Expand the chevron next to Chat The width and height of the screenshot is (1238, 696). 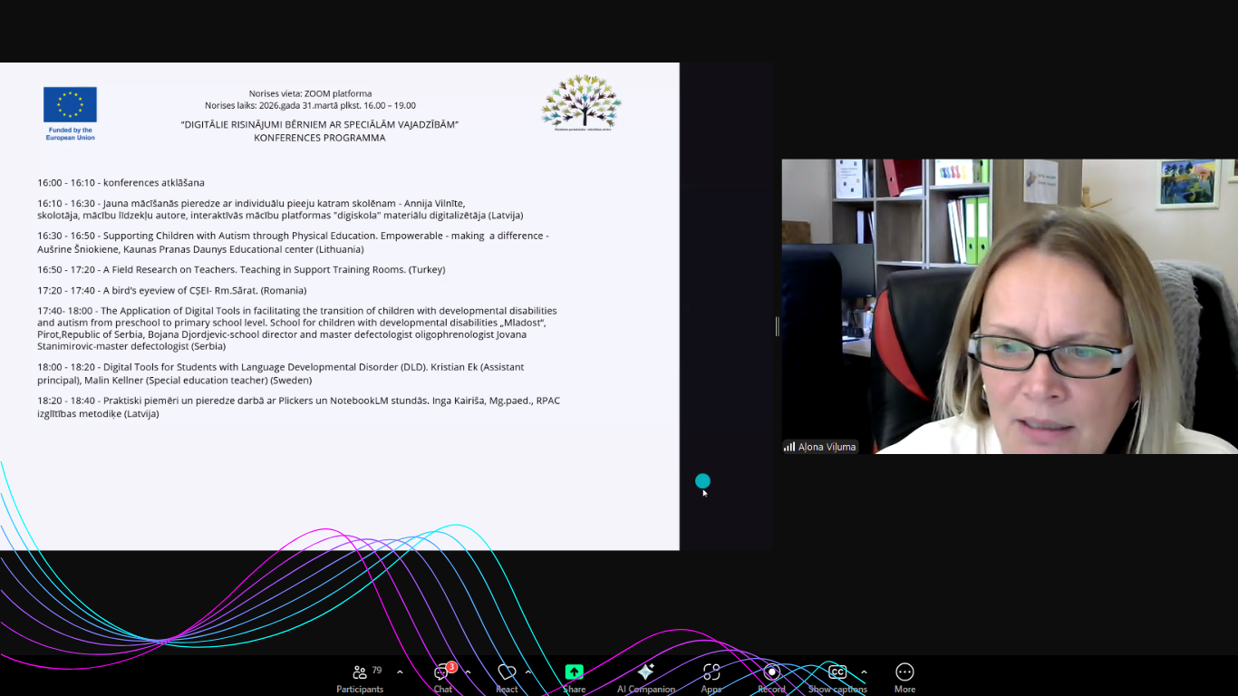tap(468, 672)
